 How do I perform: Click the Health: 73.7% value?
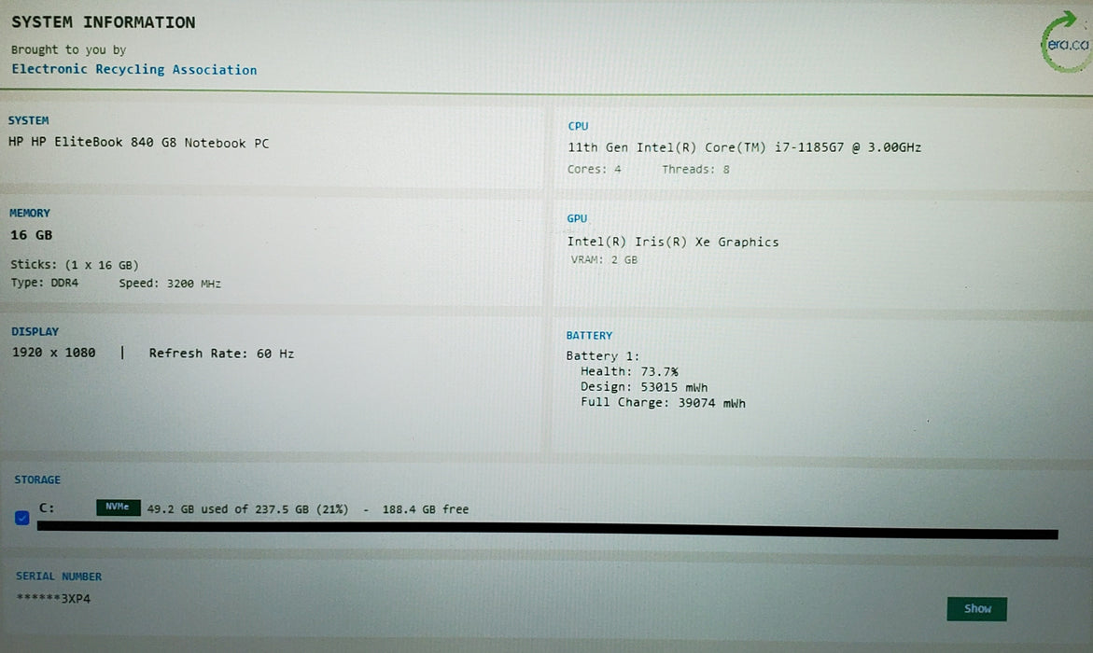click(629, 371)
